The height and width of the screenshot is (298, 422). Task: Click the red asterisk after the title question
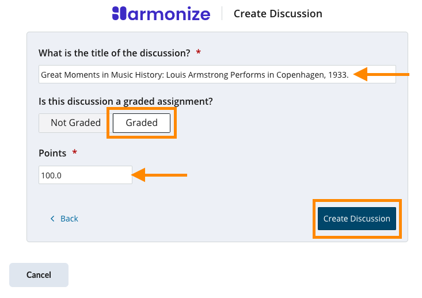click(199, 53)
